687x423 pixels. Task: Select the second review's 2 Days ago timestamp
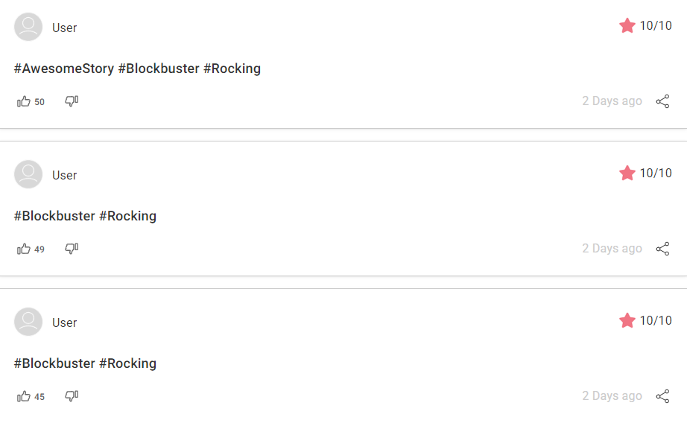pyautogui.click(x=612, y=248)
